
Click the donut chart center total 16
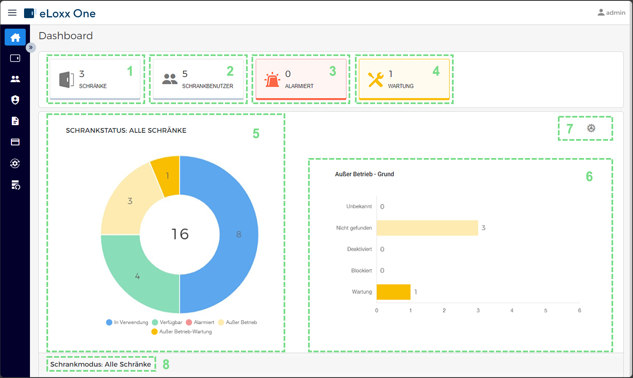click(180, 234)
